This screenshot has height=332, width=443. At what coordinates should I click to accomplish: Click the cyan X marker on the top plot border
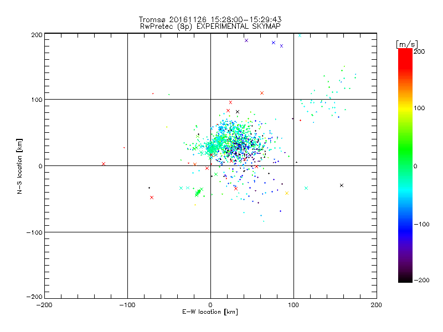[x=300, y=35]
